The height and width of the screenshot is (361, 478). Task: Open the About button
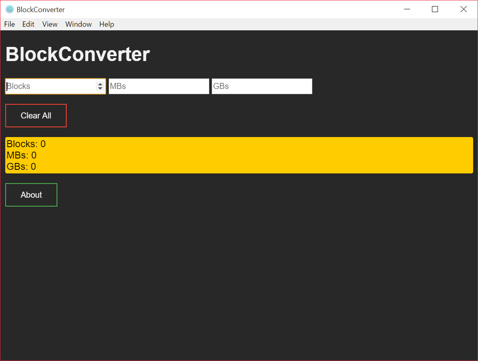(31, 195)
